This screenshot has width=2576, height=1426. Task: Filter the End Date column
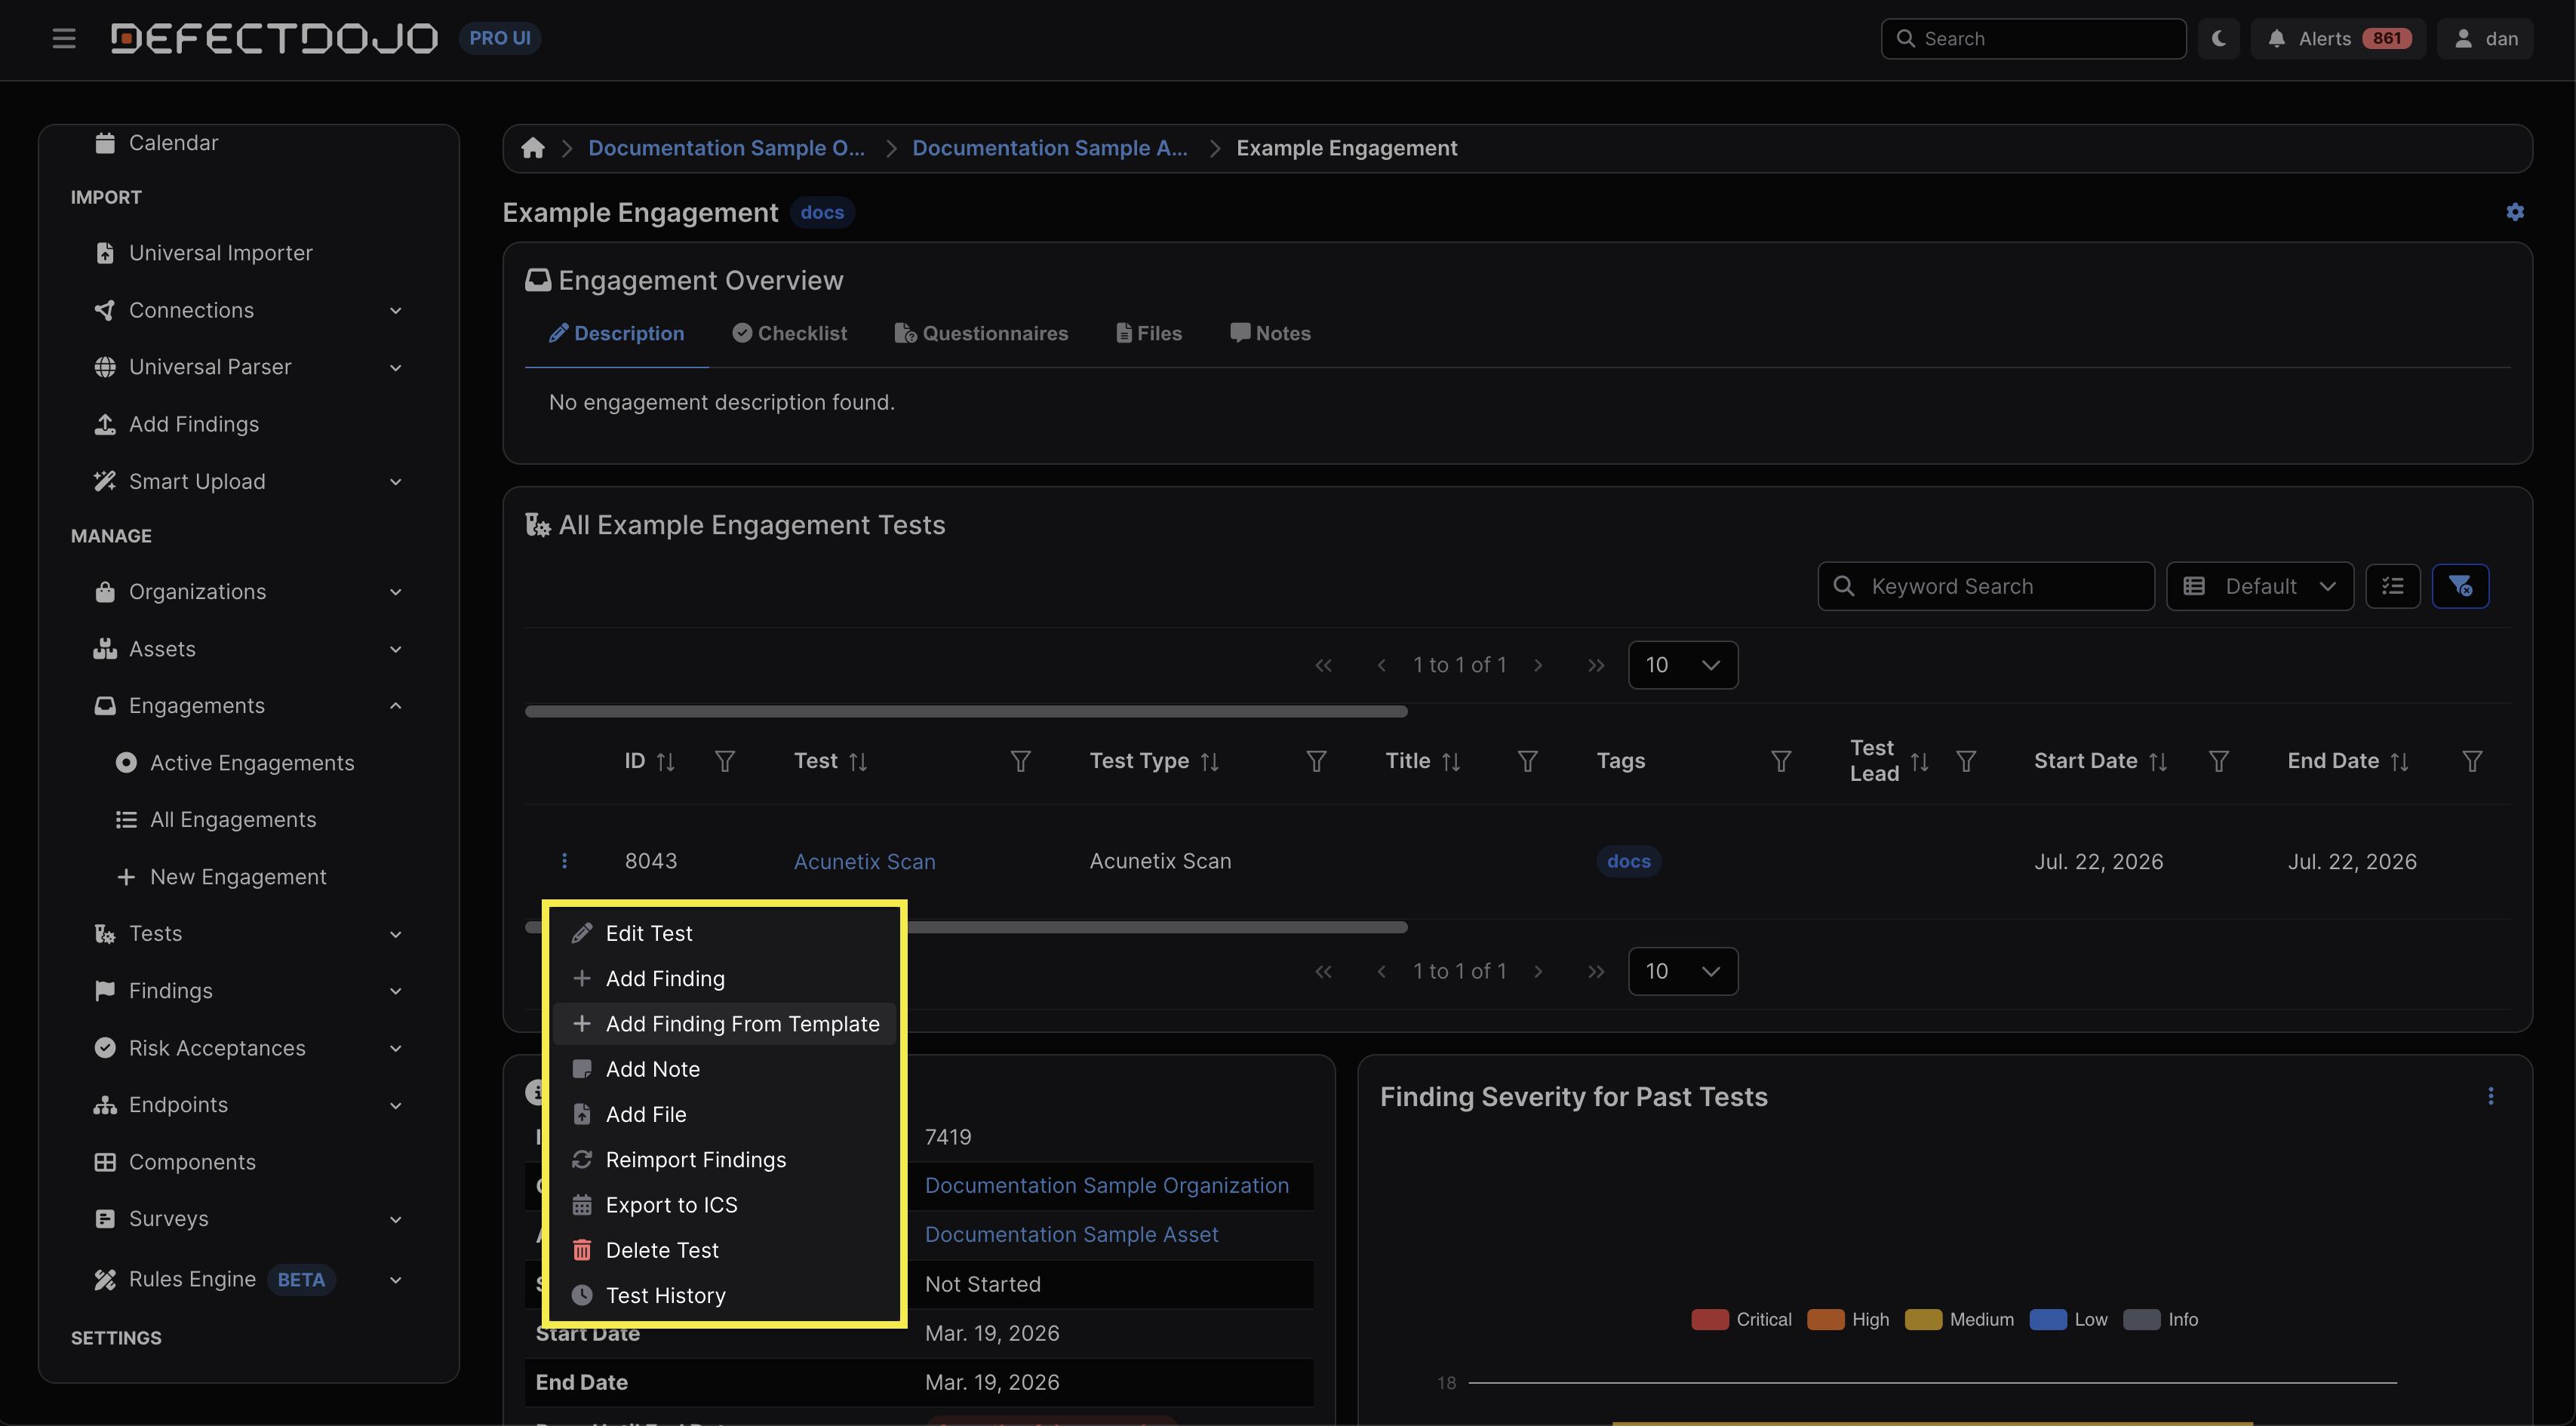2472,762
